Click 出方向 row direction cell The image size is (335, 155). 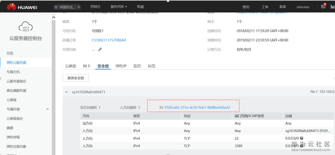click(88, 123)
